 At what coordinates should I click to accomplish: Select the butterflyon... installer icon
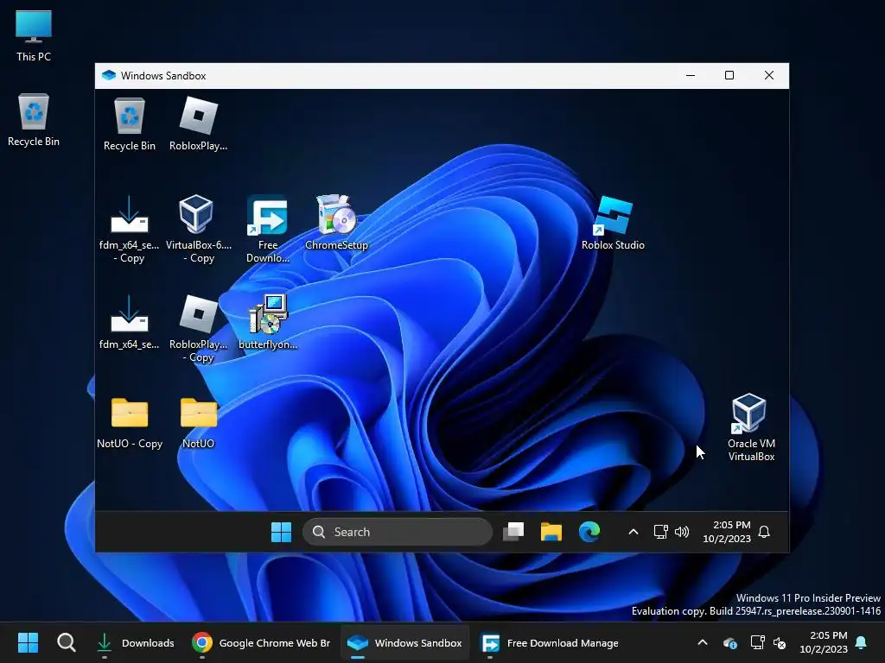[x=268, y=314]
